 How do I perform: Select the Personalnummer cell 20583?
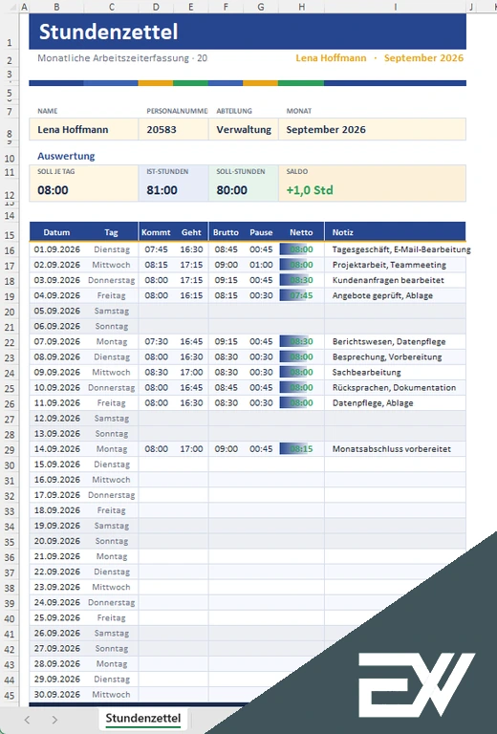click(173, 130)
